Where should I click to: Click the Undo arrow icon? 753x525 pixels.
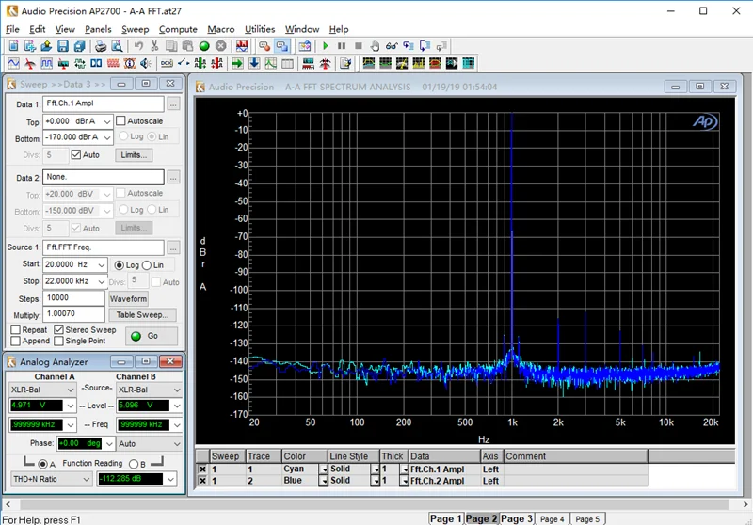pos(138,46)
